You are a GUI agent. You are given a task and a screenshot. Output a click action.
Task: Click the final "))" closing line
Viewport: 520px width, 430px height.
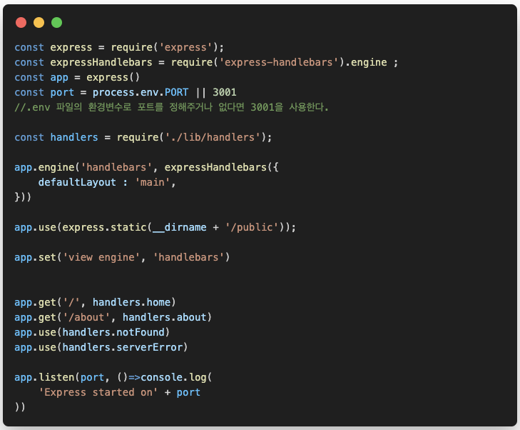pos(20,407)
